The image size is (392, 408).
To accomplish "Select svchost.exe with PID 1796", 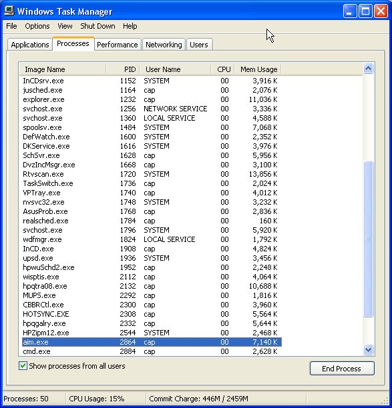I will [x=152, y=230].
